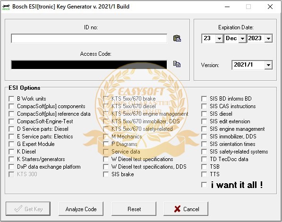Image resolution: width=282 pixels, height=222 pixels.
Task: Tick SIS orientation times checkbox
Action: [x=204, y=144]
